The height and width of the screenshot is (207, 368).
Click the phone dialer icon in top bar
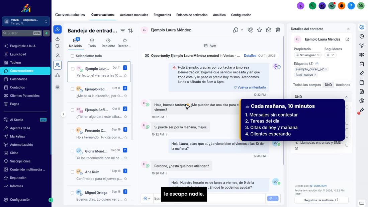point(312,6)
